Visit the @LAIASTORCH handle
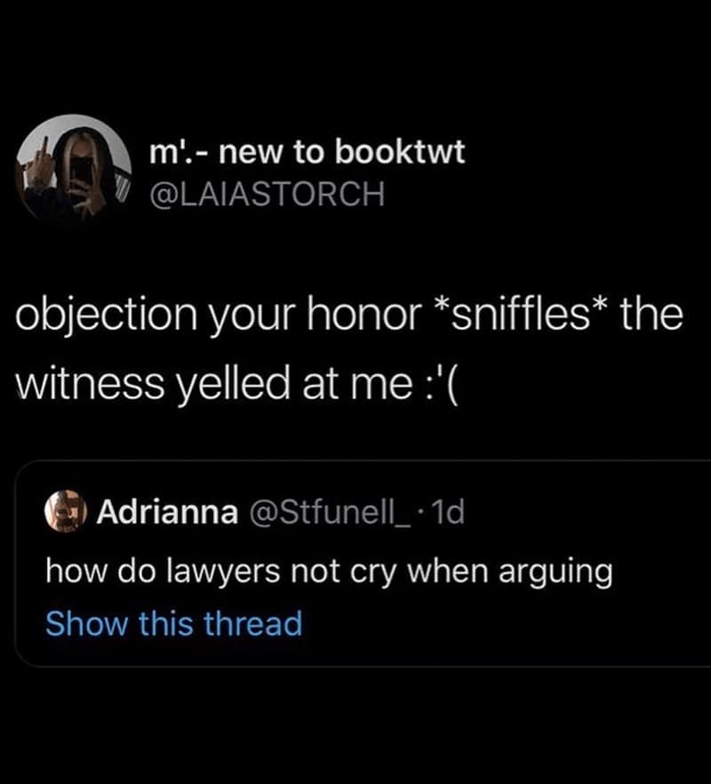 point(268,194)
